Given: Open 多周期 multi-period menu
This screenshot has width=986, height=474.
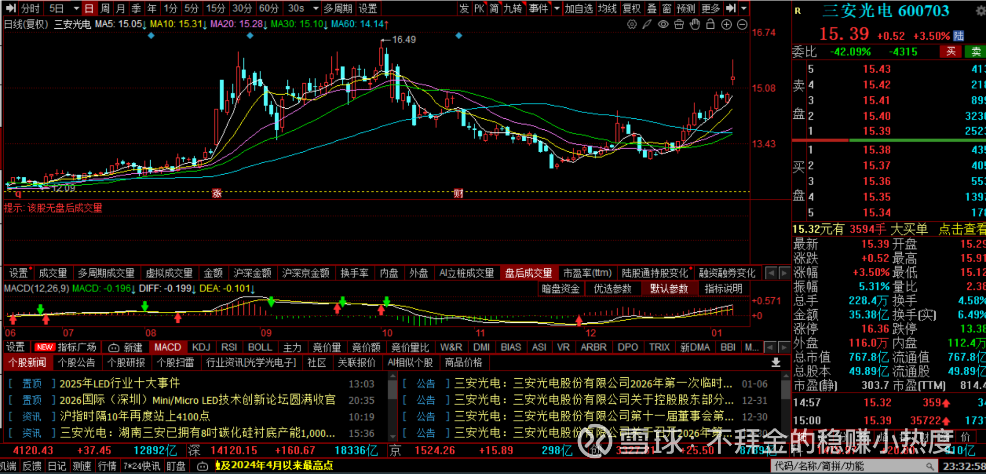Looking at the screenshot, I should pyautogui.click(x=338, y=8).
